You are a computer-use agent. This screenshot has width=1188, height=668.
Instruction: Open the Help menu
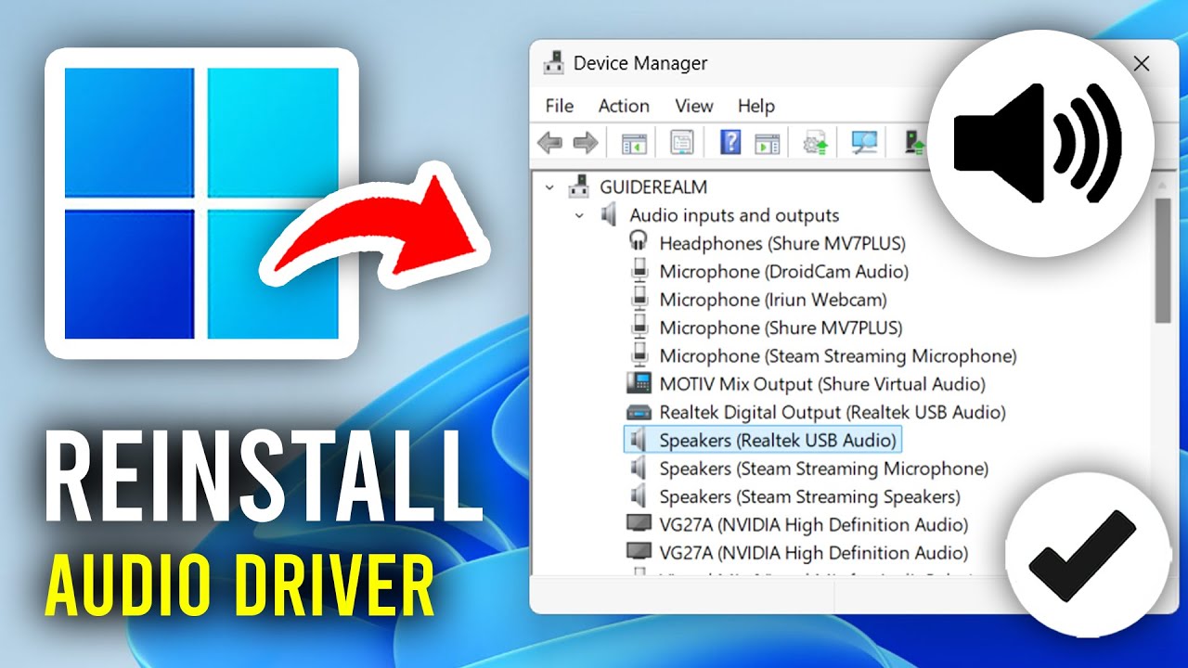[x=756, y=106]
